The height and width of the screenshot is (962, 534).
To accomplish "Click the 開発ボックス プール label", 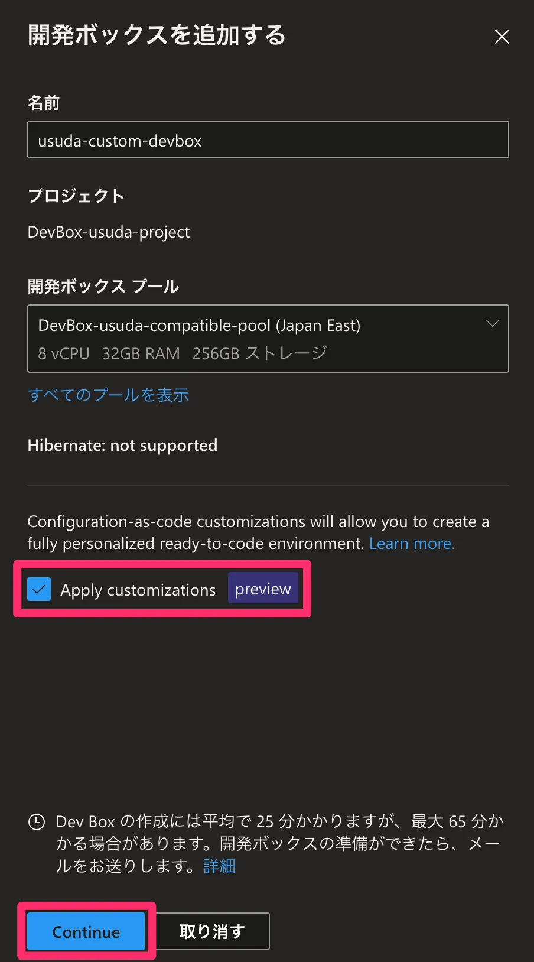I will [103, 287].
